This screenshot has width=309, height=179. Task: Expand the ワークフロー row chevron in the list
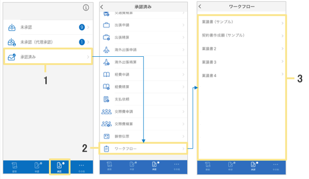tap(183, 149)
